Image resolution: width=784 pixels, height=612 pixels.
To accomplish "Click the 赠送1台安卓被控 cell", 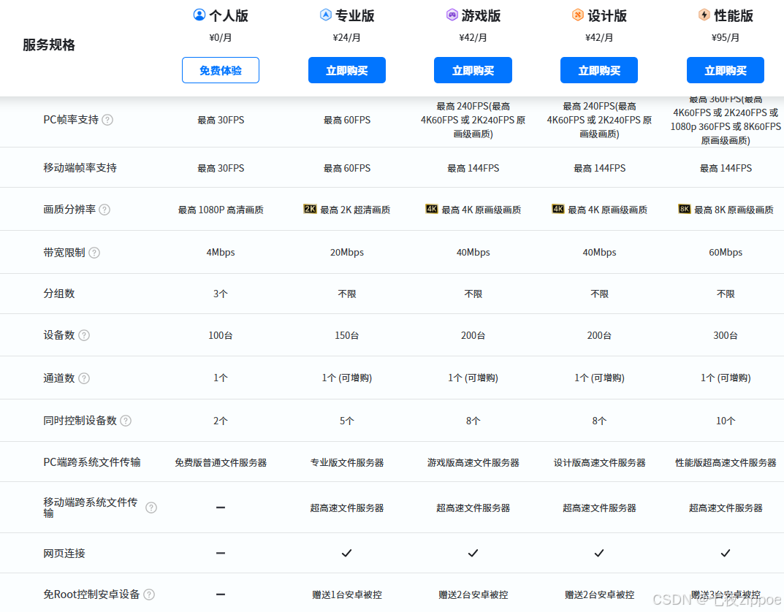I will (x=347, y=595).
